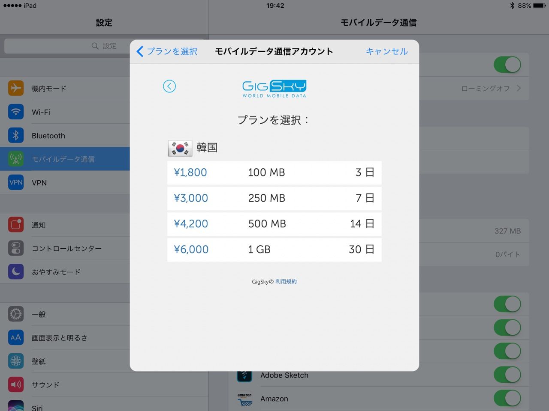Tap the 韓国 country label
Viewport: 549px width, 411px height.
pos(207,148)
